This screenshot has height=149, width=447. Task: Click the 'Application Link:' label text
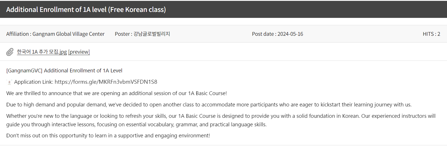pyautogui.click(x=34, y=82)
